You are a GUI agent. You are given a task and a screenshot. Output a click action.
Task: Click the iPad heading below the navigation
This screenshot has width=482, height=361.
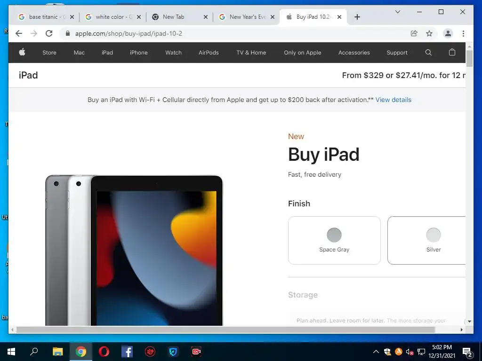point(28,75)
